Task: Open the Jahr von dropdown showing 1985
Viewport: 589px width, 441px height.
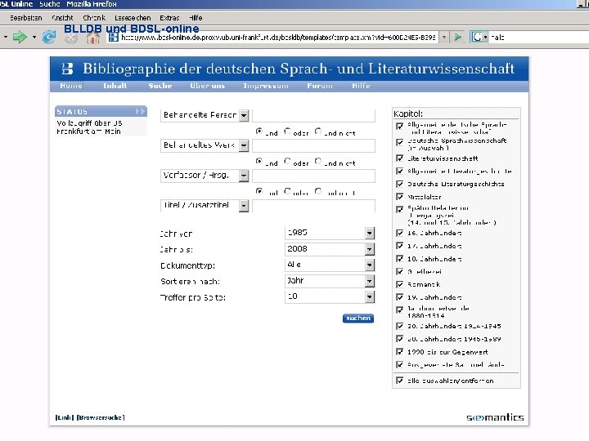Action: 370,234
